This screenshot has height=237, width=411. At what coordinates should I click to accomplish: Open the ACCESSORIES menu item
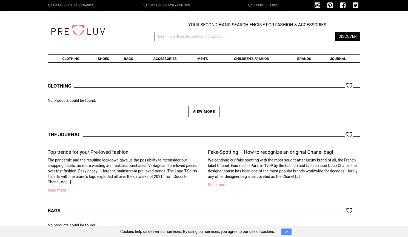click(x=165, y=59)
